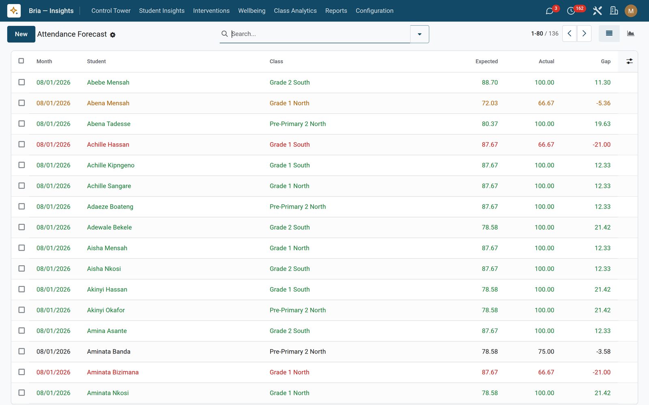The width and height of the screenshot is (649, 405).
Task: Sort by the Month column header
Action: 44,62
